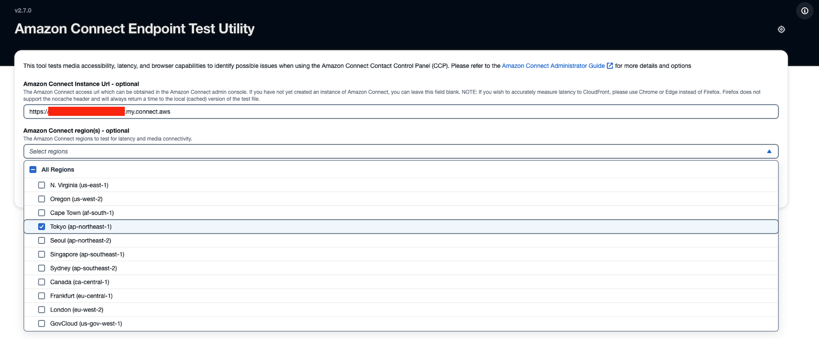Click the Tokyo (ap-northeast-1) label

(x=81, y=227)
